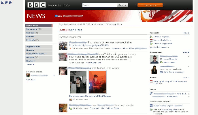The image size is (198, 115).
Task: Dismiss the first poke entry
Action: point(189,94)
